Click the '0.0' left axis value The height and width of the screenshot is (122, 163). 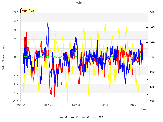(16, 57)
